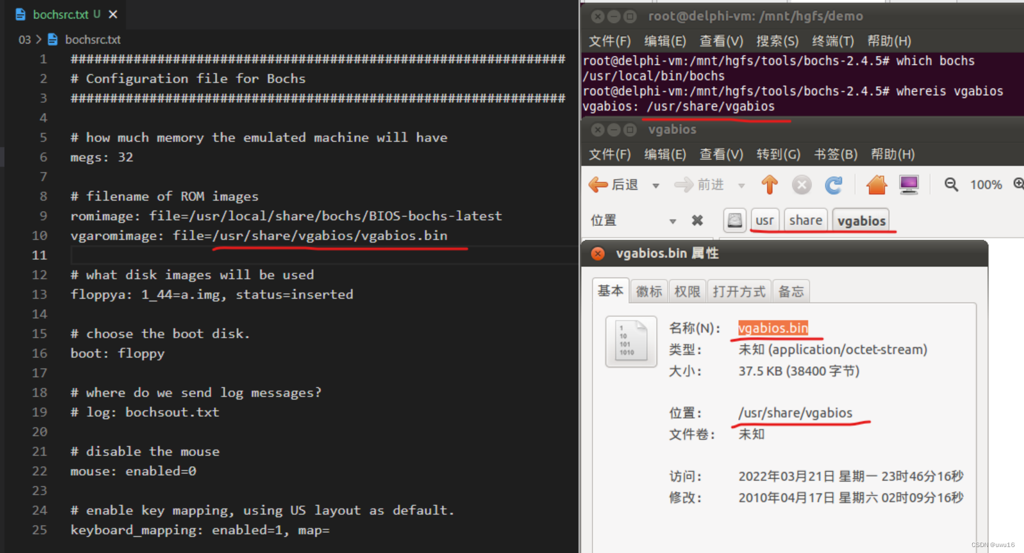Click the floppya: 1_44=a.img line
Viewport: 1024px width, 553px height.
point(212,294)
